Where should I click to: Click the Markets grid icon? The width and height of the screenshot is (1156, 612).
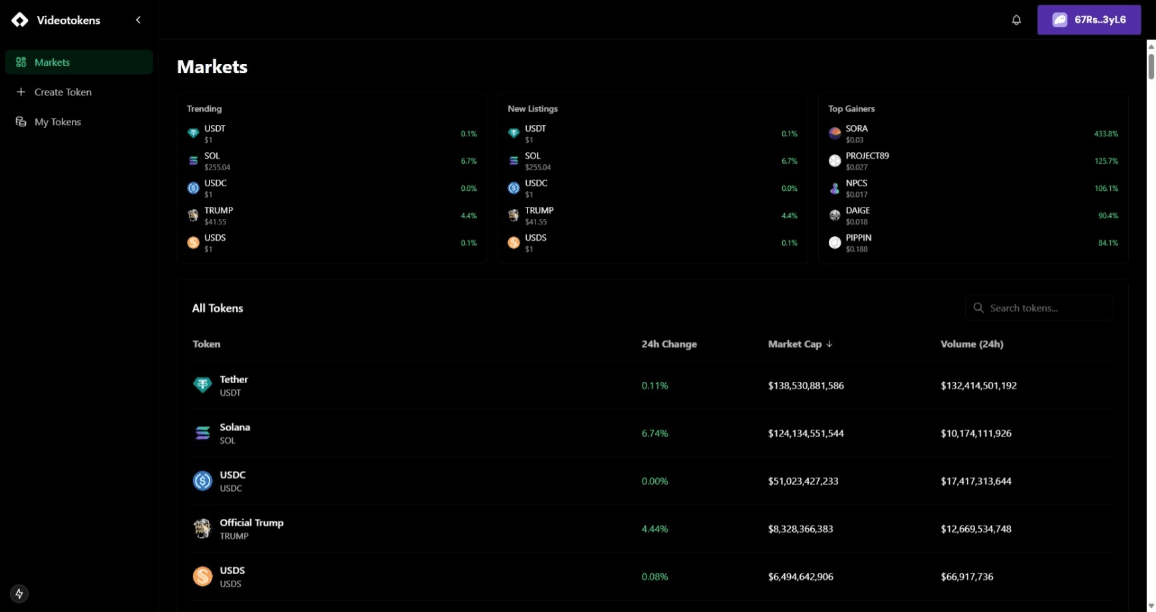click(21, 62)
